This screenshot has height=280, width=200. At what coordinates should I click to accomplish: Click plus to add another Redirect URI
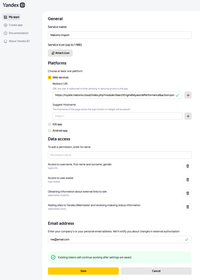point(188,95)
